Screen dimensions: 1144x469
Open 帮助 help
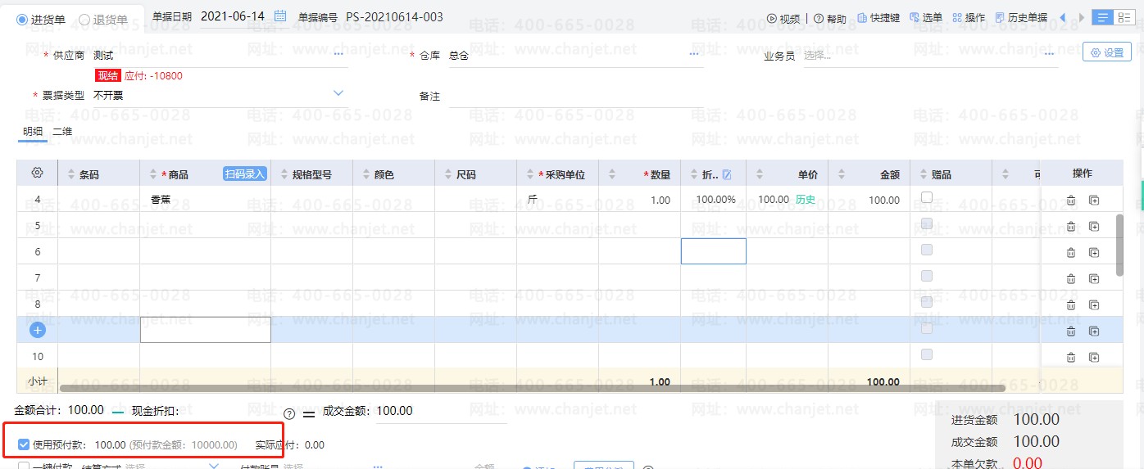830,18
